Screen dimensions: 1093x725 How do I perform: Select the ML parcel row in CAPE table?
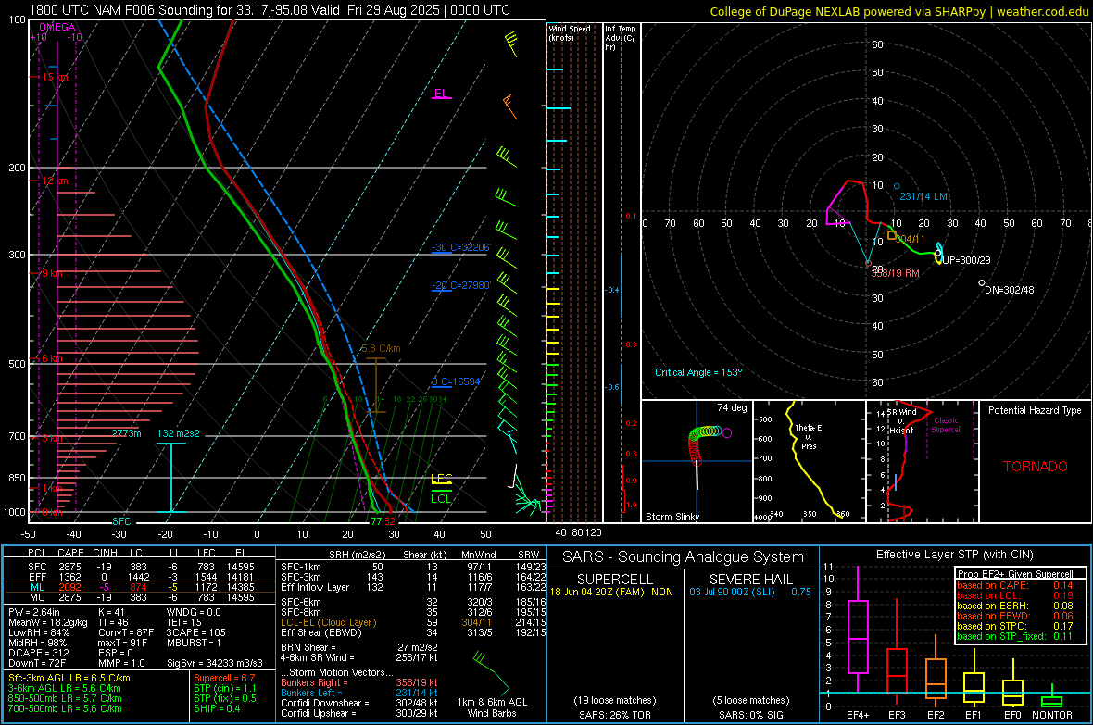coord(140,587)
